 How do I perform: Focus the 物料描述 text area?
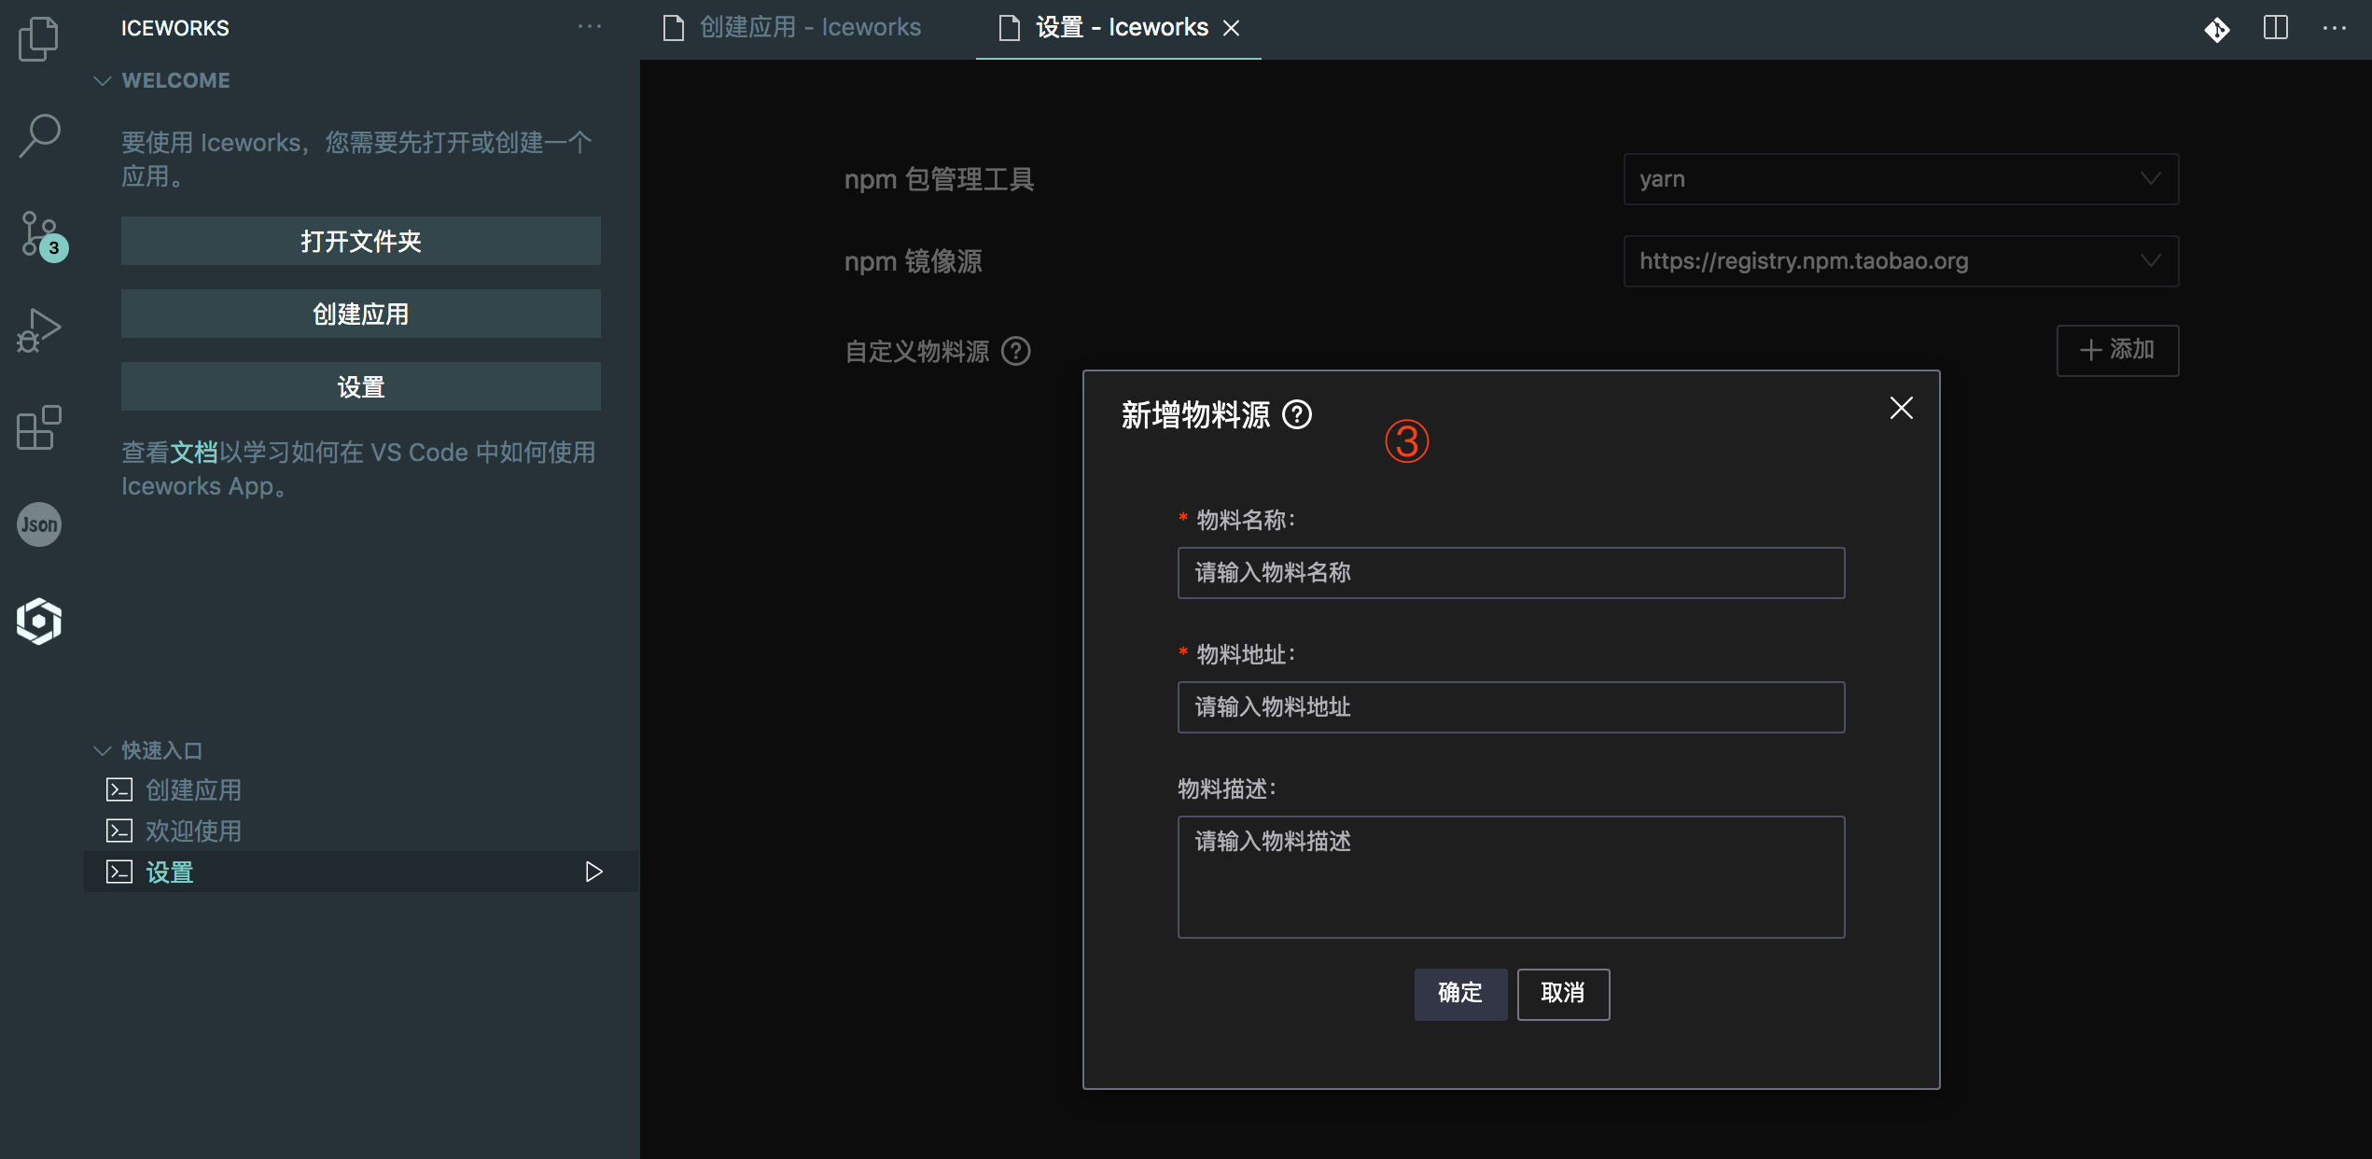(x=1511, y=877)
